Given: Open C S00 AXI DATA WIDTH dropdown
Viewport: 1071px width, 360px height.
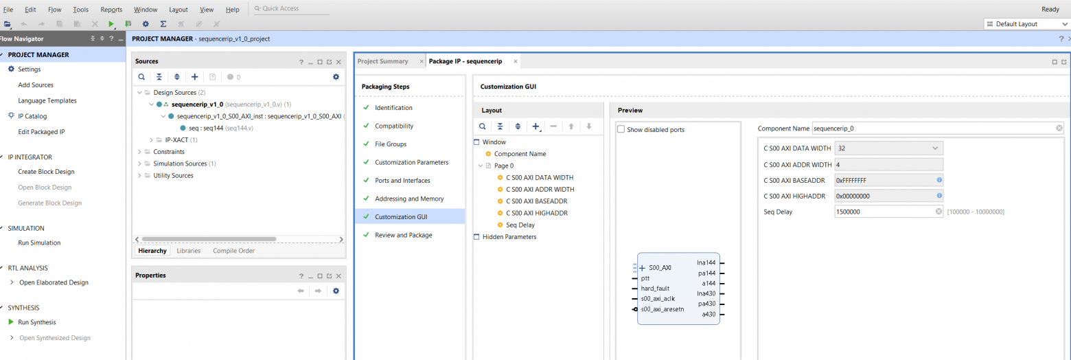Looking at the screenshot, I should tap(935, 148).
